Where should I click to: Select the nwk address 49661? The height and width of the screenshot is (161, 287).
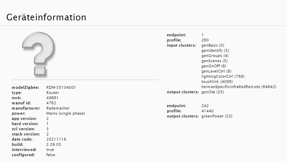point(52,98)
